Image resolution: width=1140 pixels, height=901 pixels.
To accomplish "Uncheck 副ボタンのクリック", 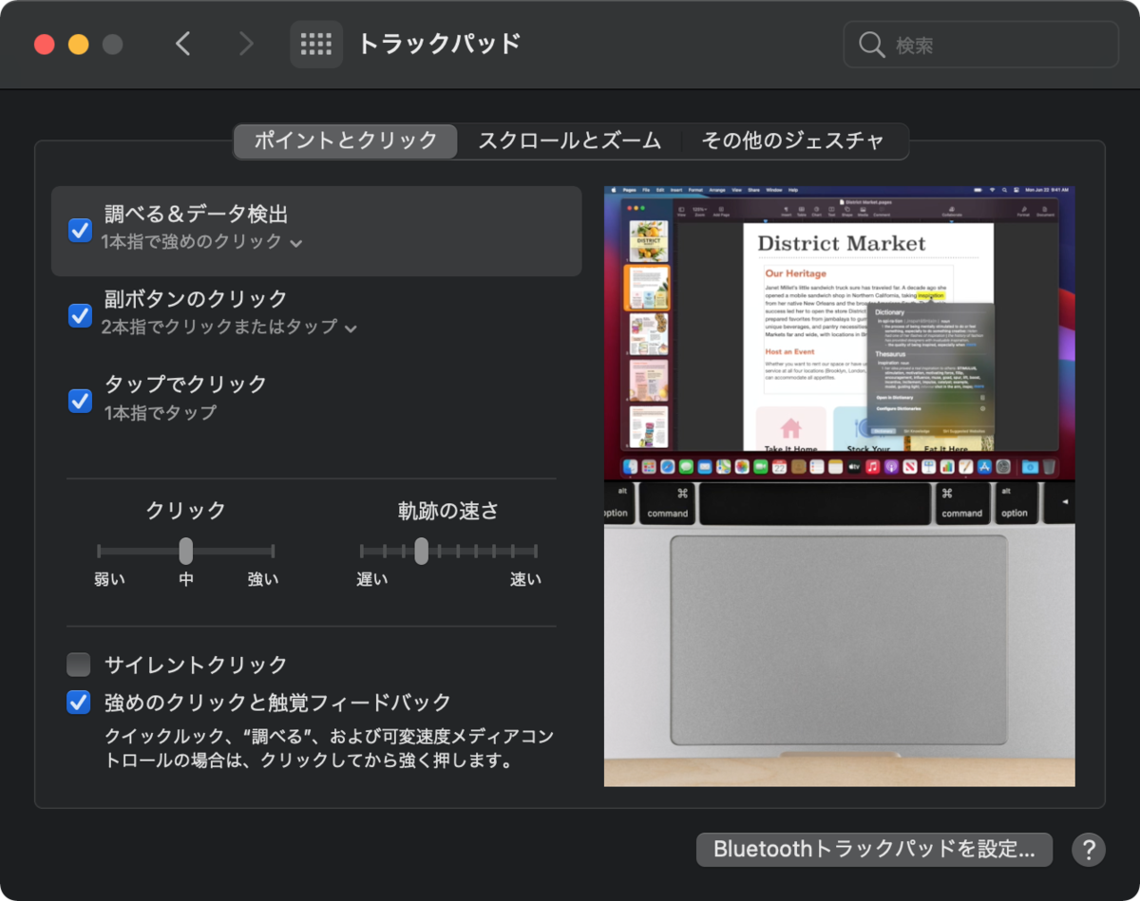I will 80,316.
